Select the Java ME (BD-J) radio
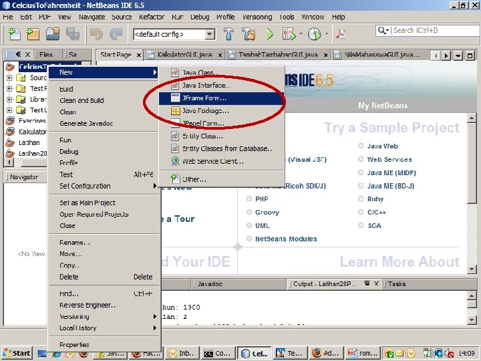Image resolution: width=481 pixels, height=361 pixels. pyautogui.click(x=361, y=186)
